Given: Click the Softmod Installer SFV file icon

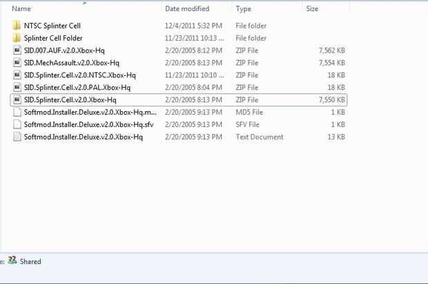Looking at the screenshot, I should (17, 124).
